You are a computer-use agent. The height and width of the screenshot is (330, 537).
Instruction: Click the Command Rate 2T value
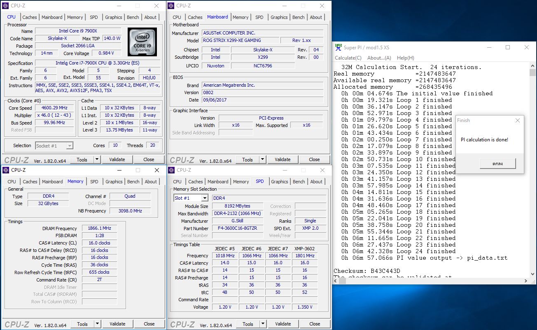99,280
